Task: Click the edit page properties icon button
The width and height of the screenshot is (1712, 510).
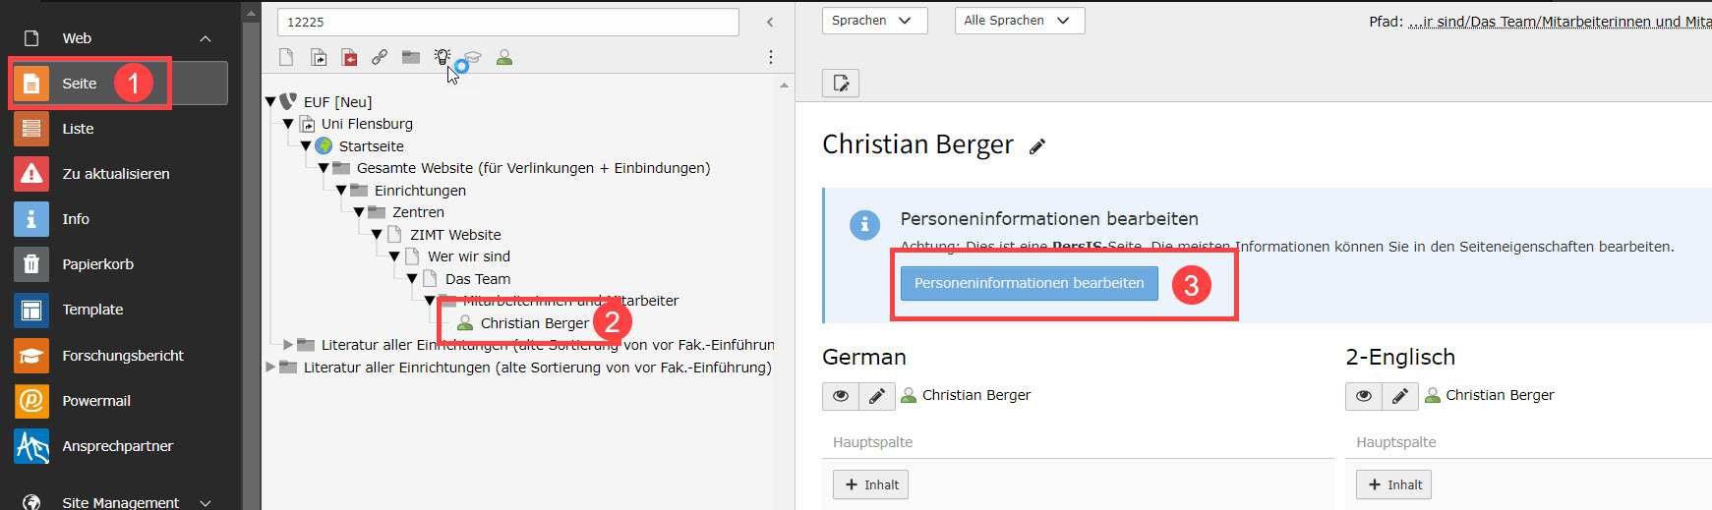Action: (x=841, y=84)
